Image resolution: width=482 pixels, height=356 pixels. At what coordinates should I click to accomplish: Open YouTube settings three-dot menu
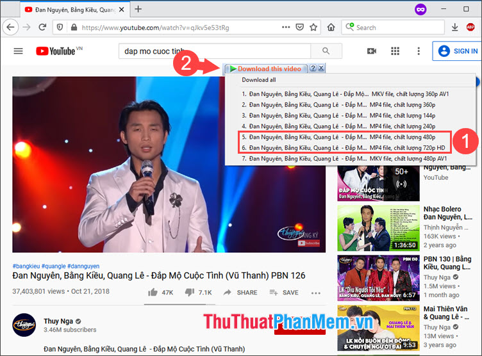[419, 51]
